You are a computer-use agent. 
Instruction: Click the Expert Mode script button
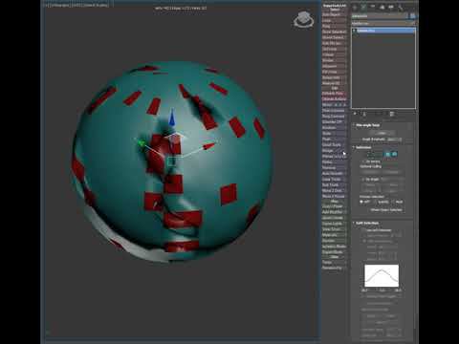click(334, 252)
